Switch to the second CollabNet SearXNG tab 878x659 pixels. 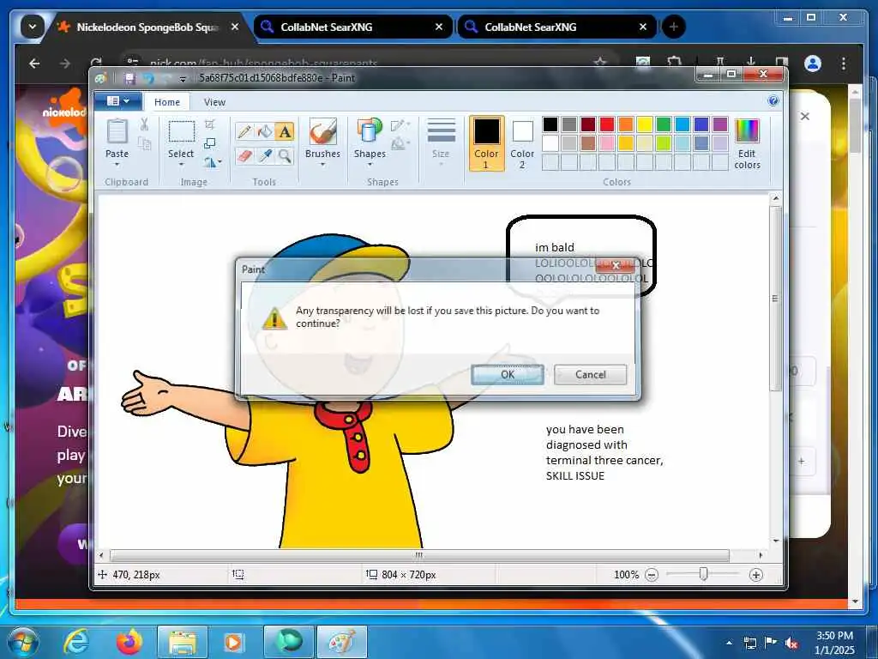[556, 27]
